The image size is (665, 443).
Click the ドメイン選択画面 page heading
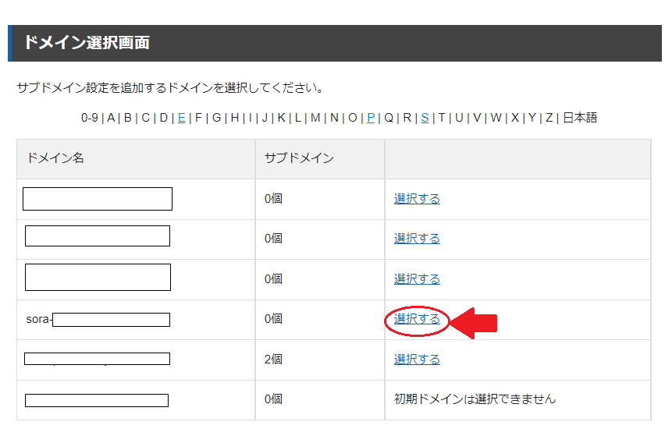(87, 43)
